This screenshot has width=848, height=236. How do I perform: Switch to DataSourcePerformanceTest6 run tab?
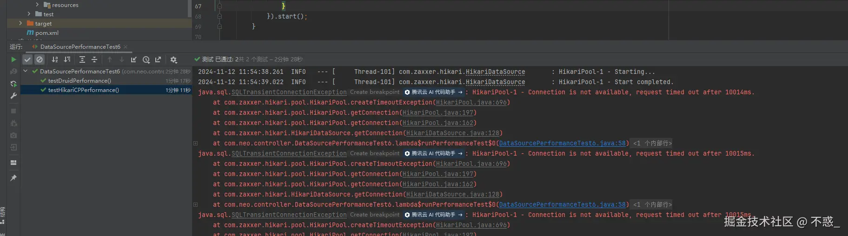pos(80,47)
